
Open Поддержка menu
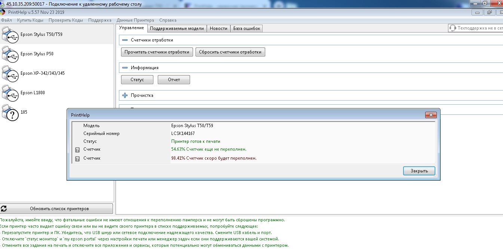tap(100, 20)
